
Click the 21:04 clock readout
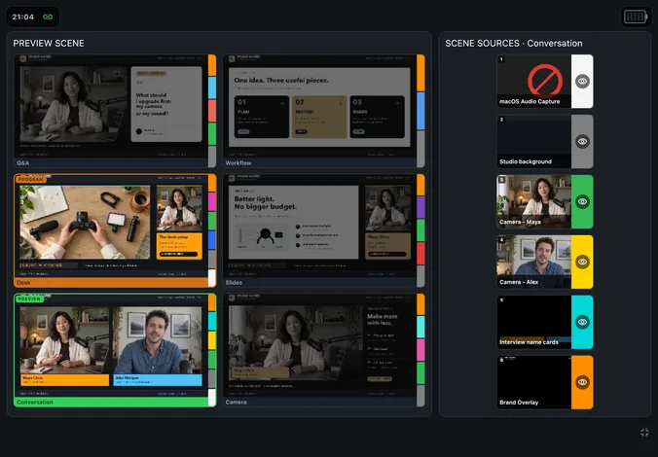click(22, 17)
